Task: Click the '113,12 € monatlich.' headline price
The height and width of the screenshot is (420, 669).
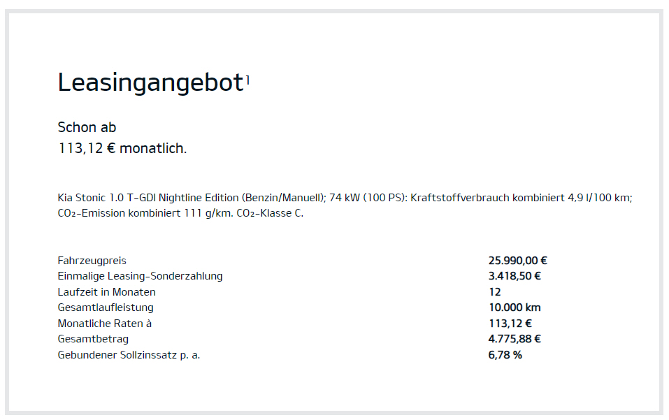Action: [x=122, y=148]
